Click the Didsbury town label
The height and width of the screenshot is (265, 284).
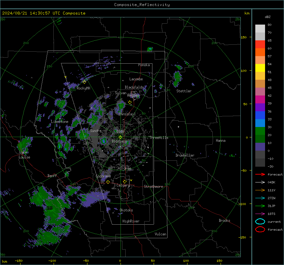click(x=119, y=141)
